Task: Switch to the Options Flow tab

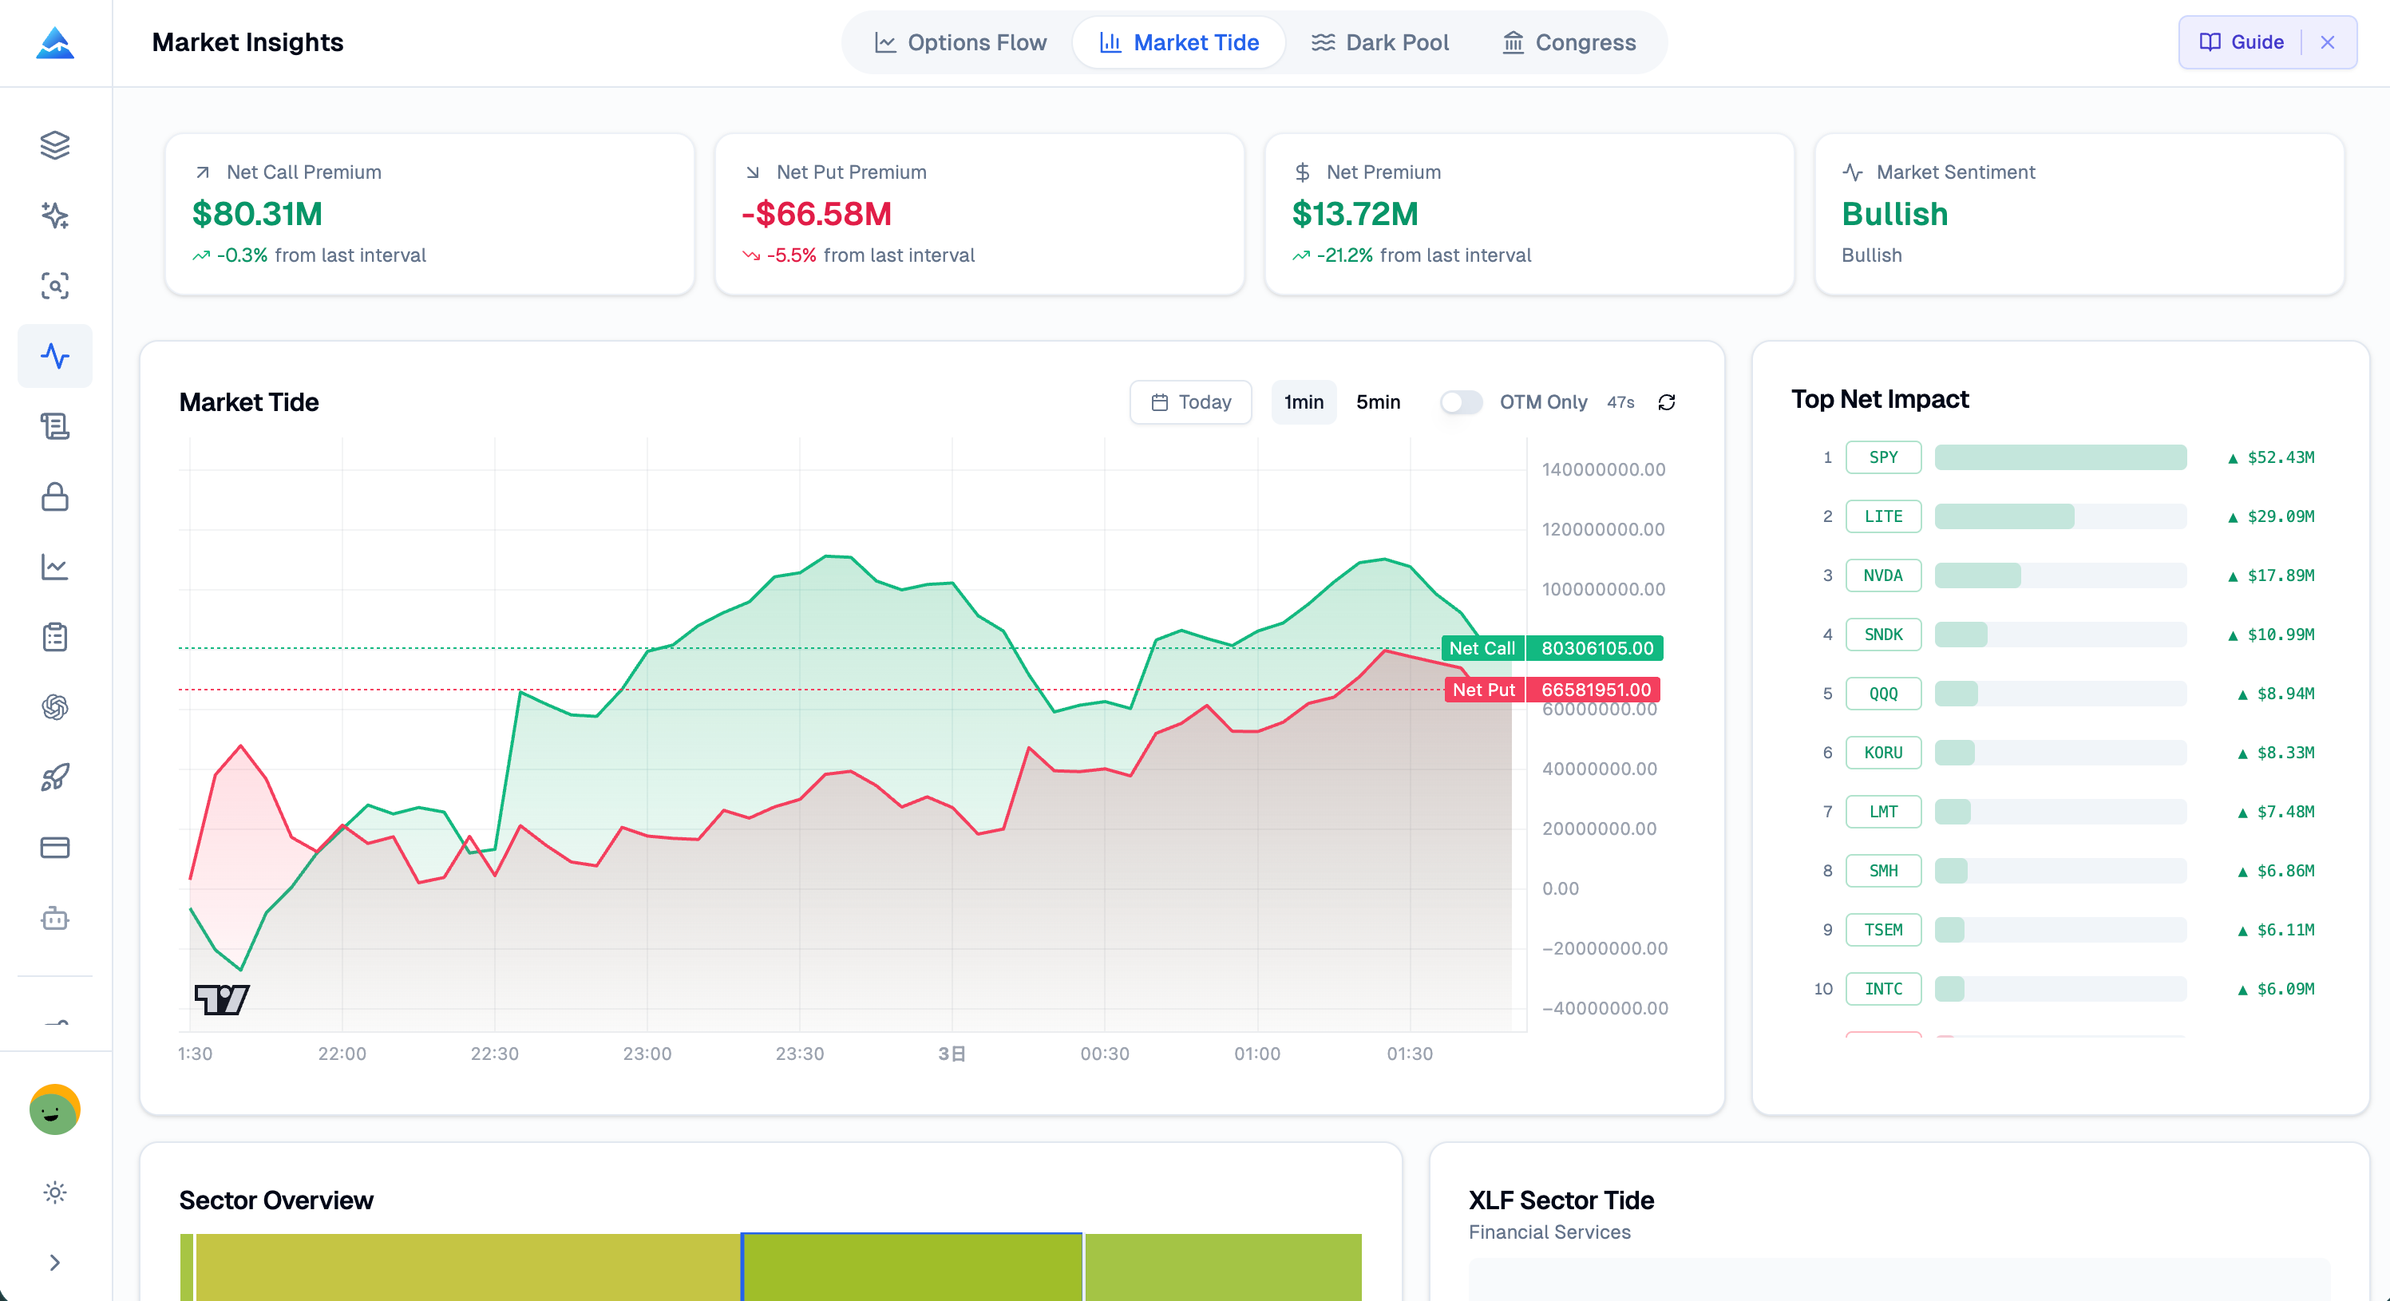Action: (x=960, y=42)
